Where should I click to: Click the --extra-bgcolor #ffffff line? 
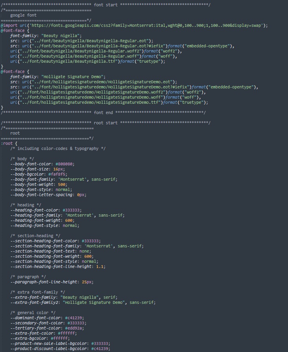tap(40, 338)
